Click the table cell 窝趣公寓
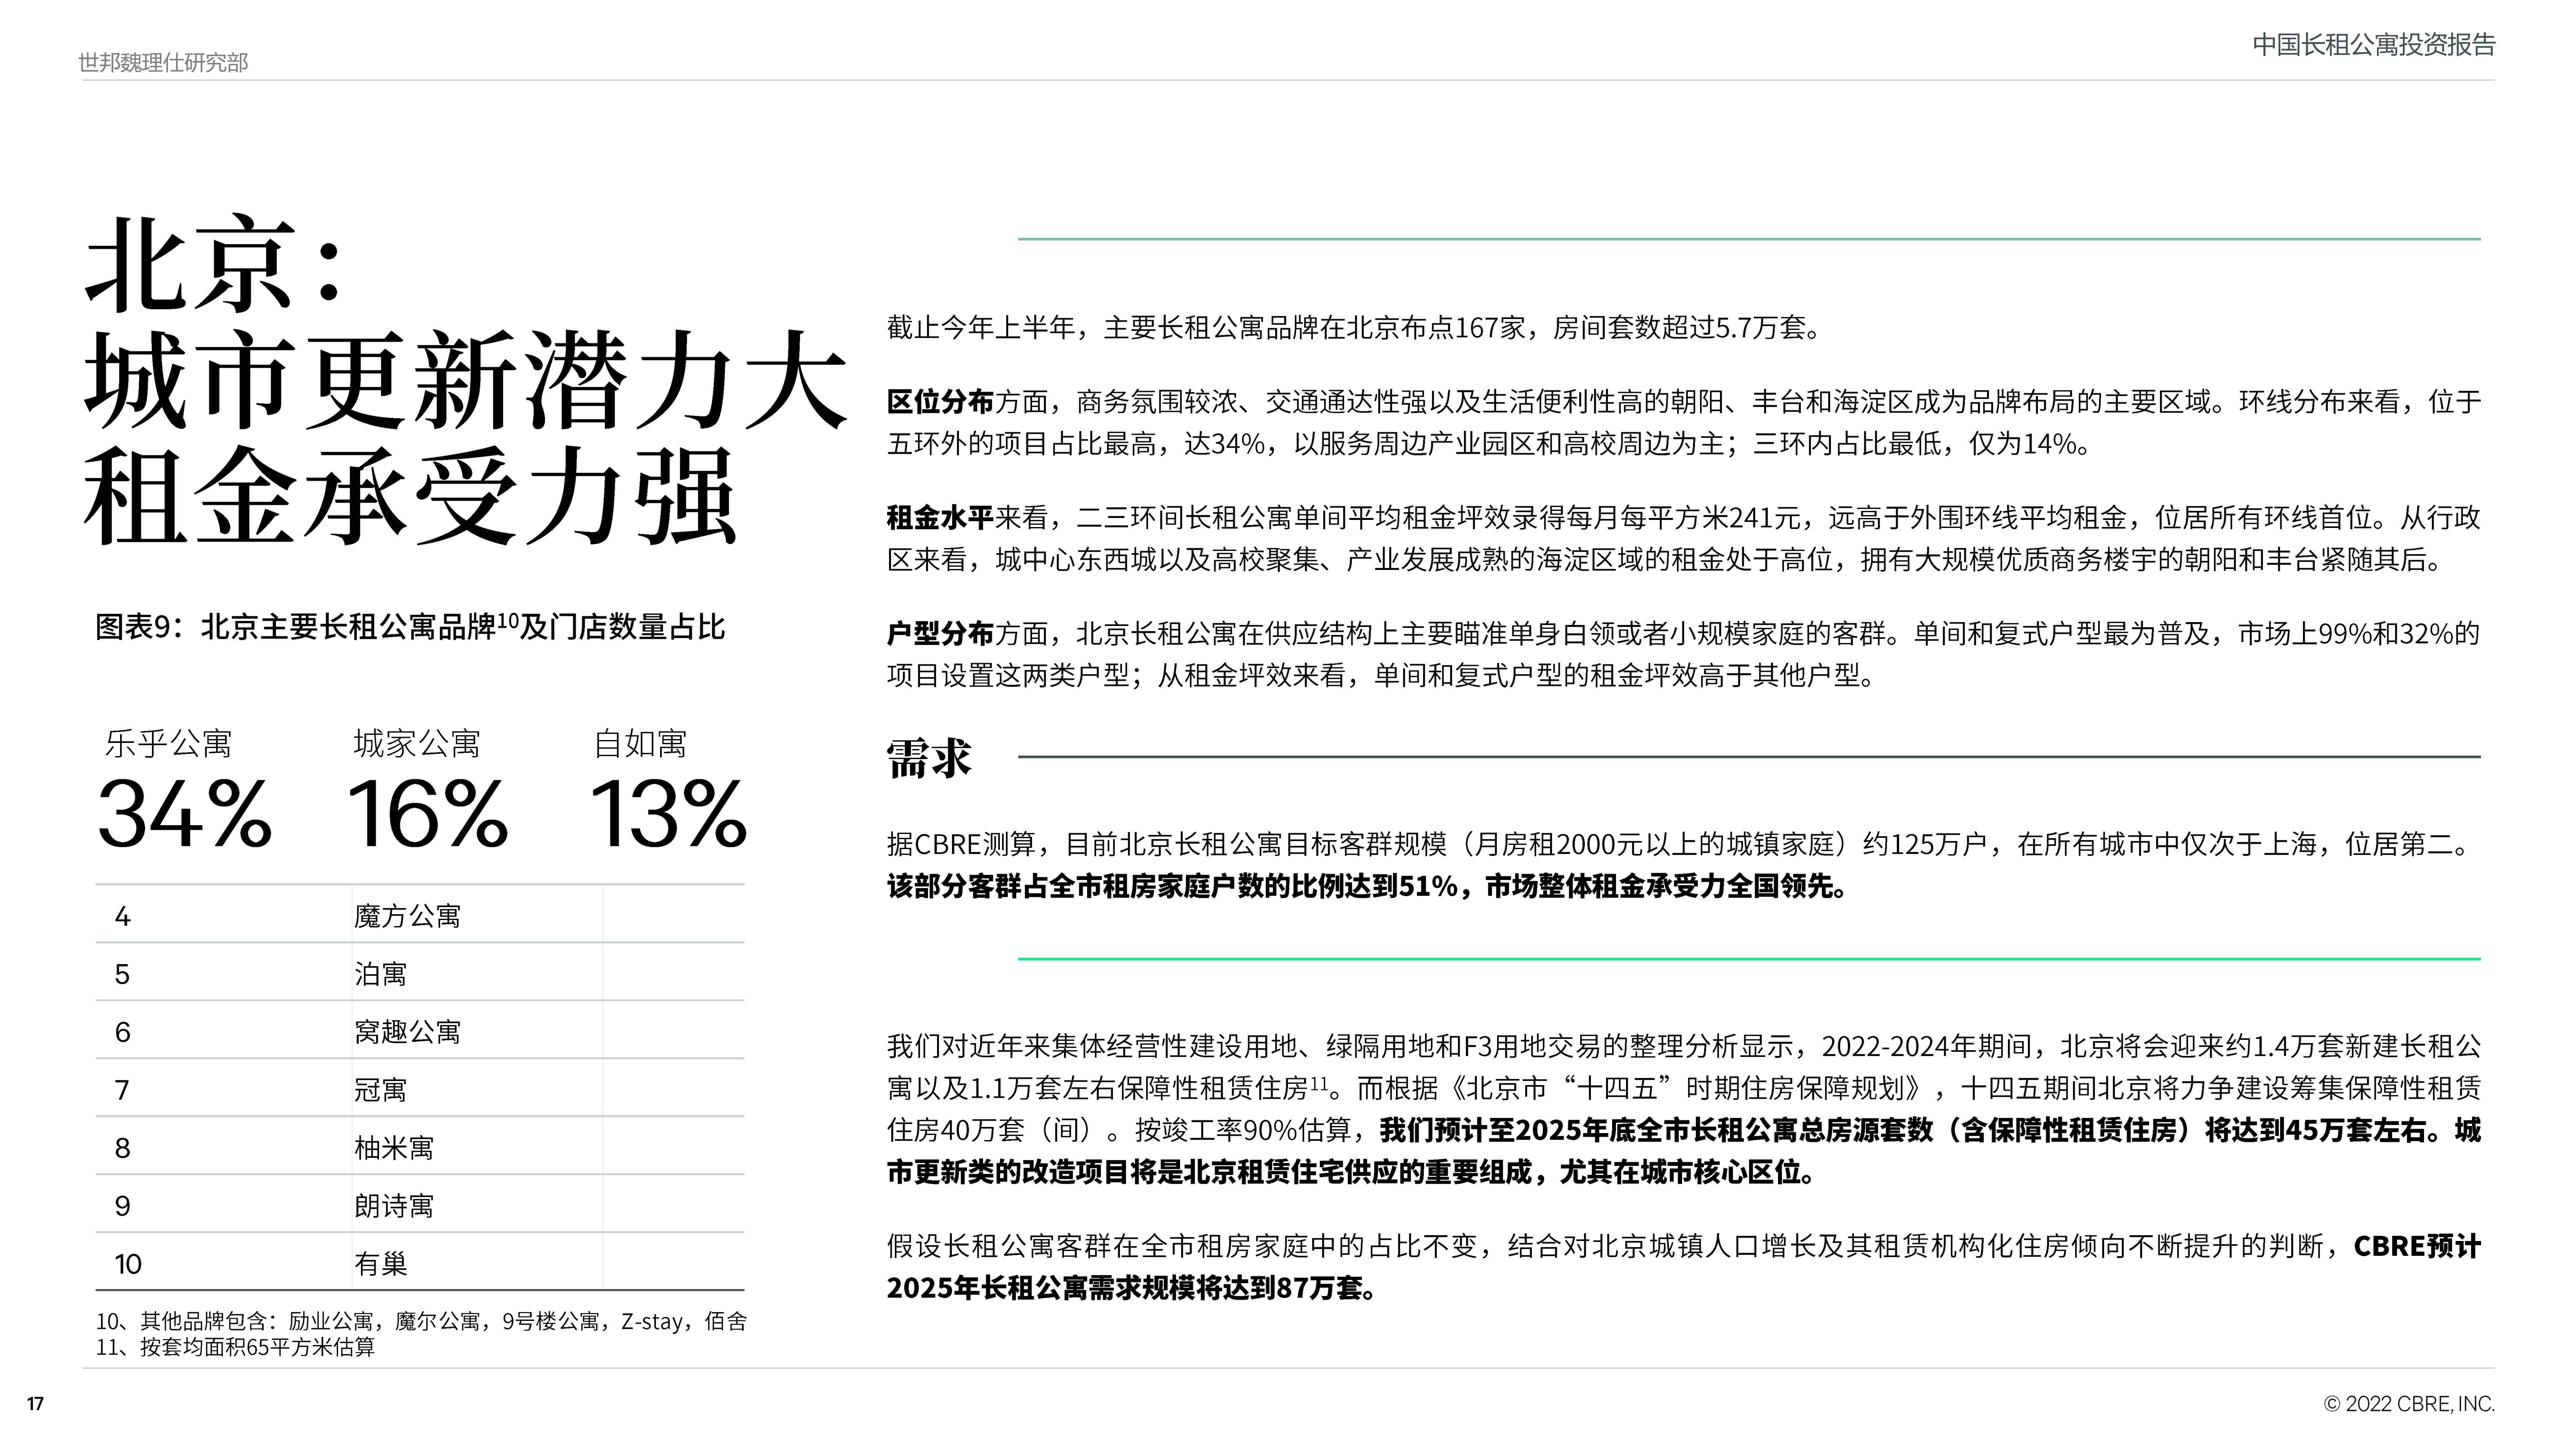 pyautogui.click(x=407, y=1032)
